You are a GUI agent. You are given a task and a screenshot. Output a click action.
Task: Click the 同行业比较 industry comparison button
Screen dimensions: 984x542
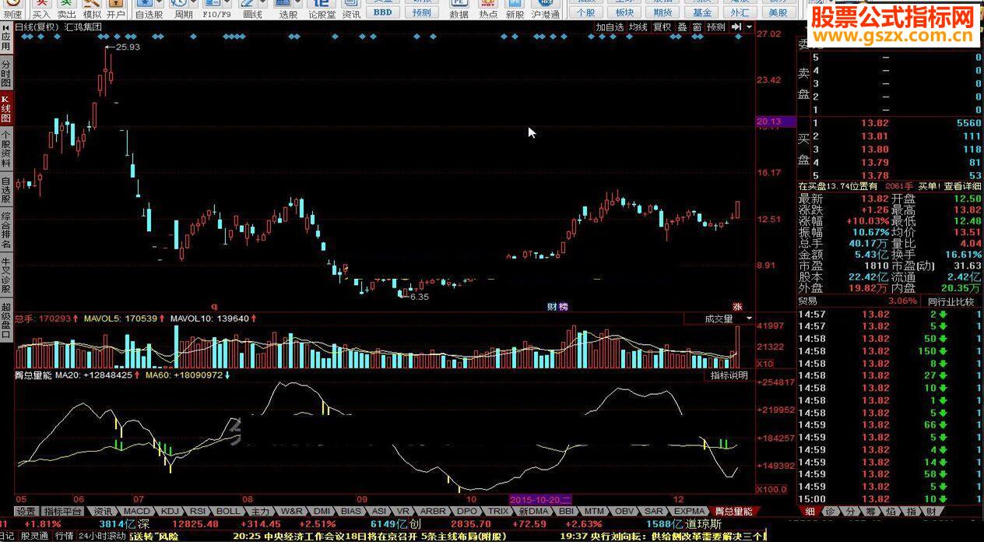click(951, 301)
